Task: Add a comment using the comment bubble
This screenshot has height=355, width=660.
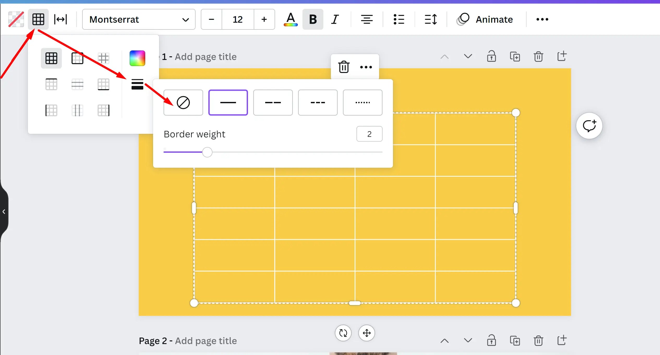Action: [x=589, y=126]
